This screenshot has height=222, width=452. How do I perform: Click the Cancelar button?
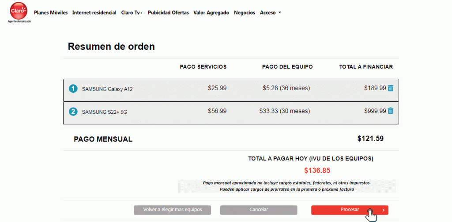(259, 210)
